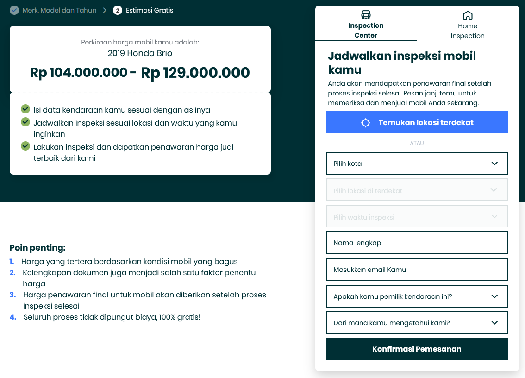
Task: Click green check beside 'Lakukan inspeksi'
Action: (x=25, y=146)
